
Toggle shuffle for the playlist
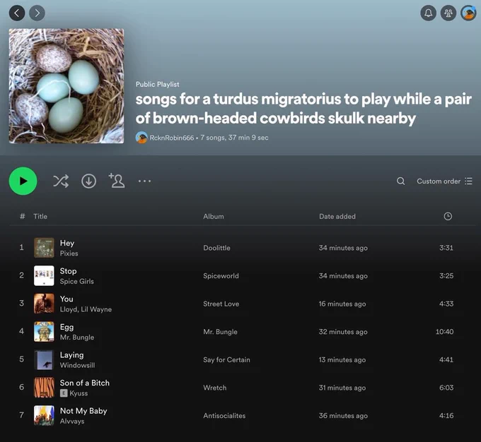pyautogui.click(x=61, y=181)
